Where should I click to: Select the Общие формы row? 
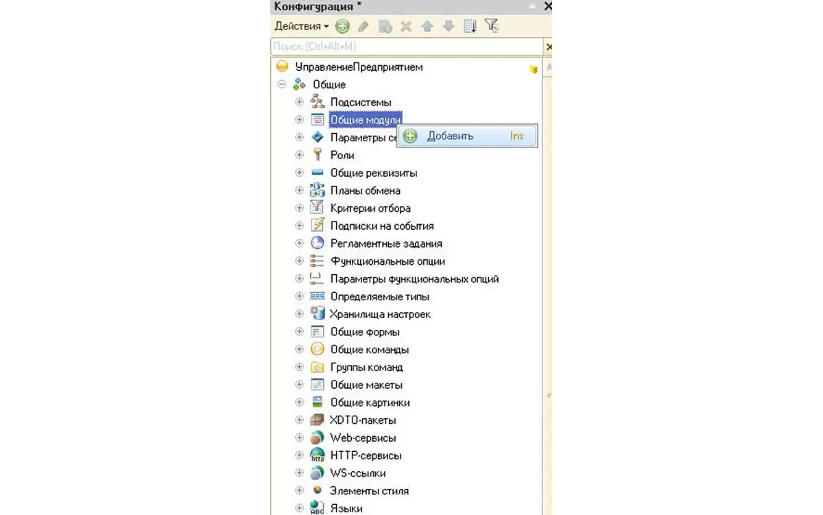click(365, 332)
